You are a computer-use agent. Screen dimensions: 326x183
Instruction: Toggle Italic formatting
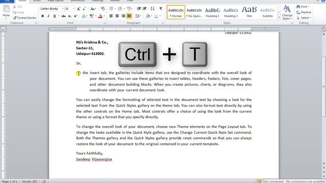(x=48, y=16)
